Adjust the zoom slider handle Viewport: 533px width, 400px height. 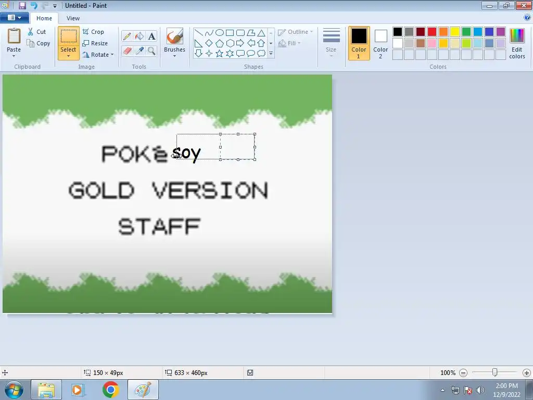point(495,372)
